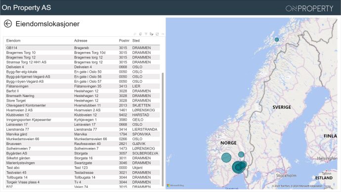Image resolution: width=341 pixels, height=192 pixels.
Task: Select row "Bremseth Næring"
Action: point(83,96)
